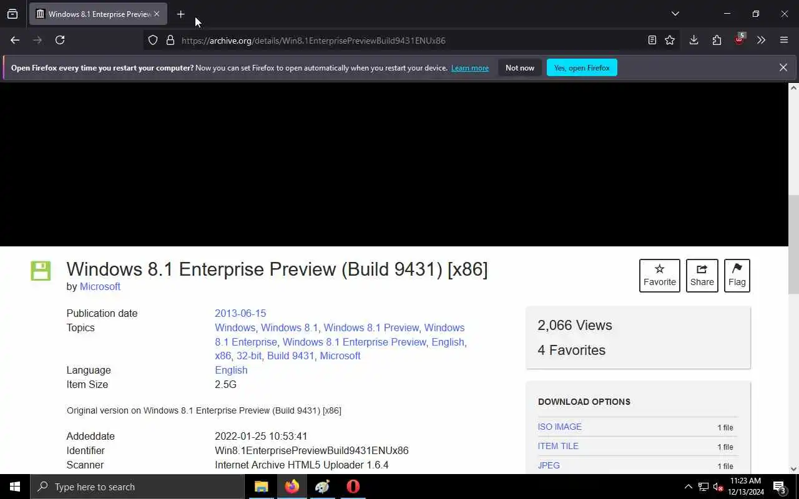The image size is (799, 499).
Task: Go back one page
Action: click(15, 40)
